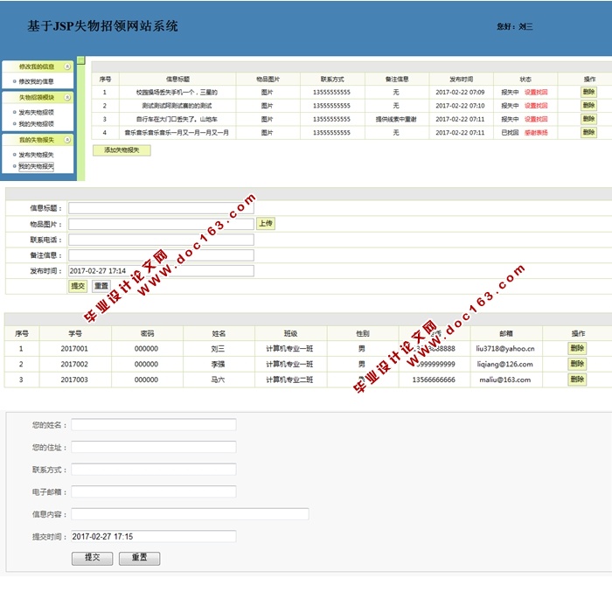Select phone number 13566666666
The image size is (612, 592).
click(x=434, y=380)
